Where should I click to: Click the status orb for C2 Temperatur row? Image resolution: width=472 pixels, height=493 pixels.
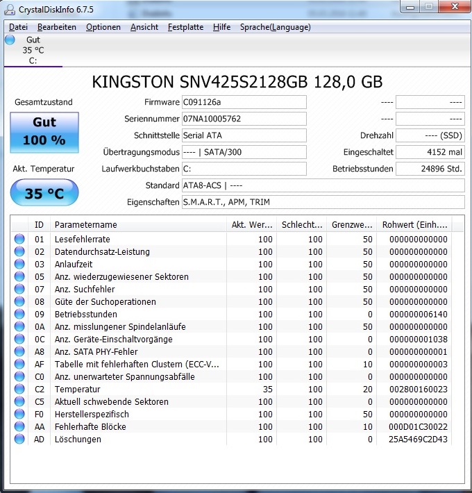click(x=19, y=389)
